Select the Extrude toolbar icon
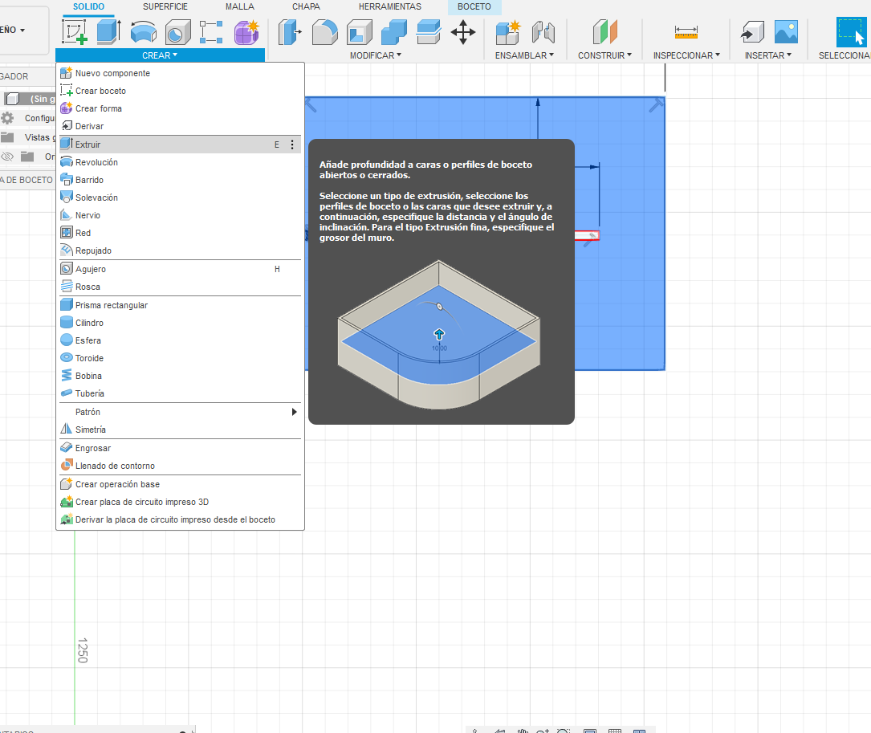 click(109, 32)
